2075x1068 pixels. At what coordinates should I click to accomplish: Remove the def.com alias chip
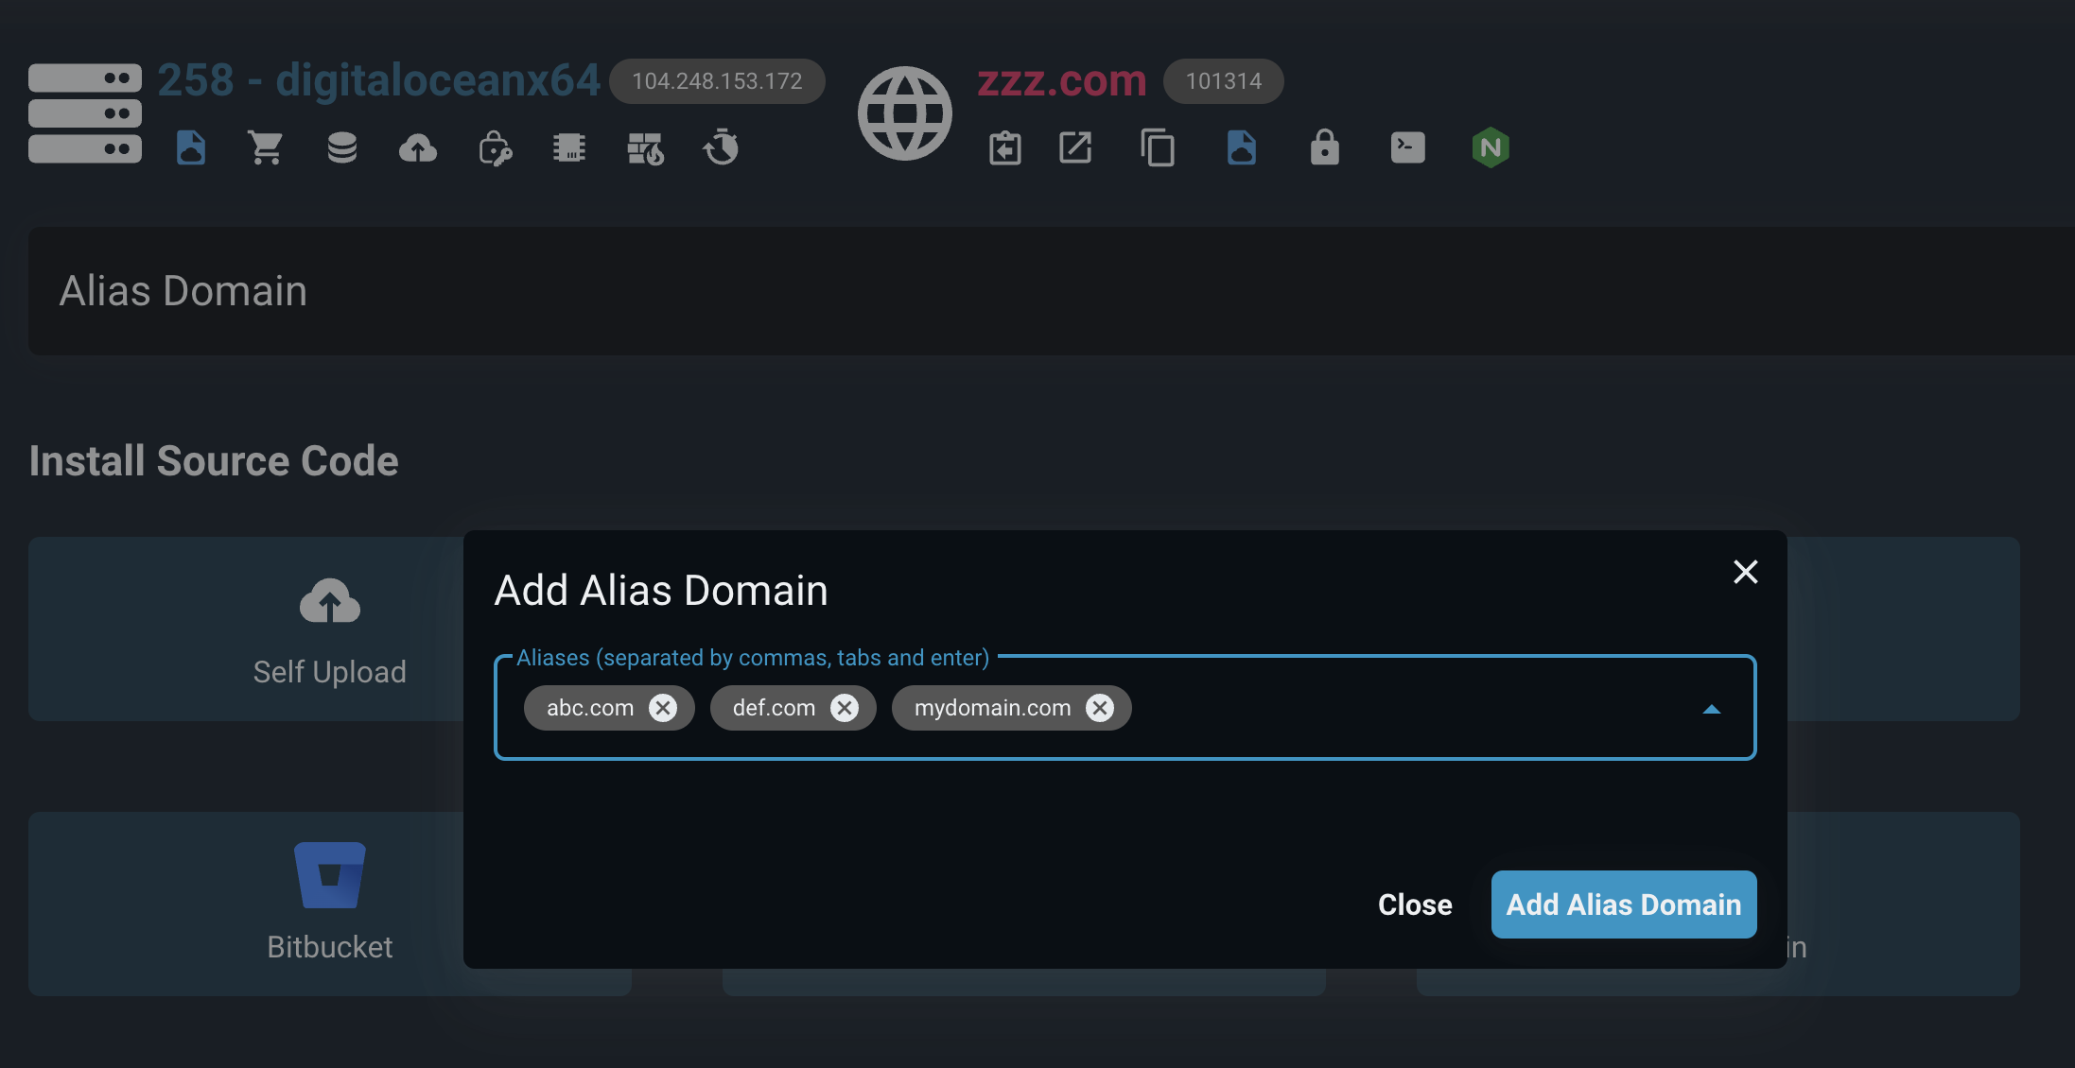[845, 708]
